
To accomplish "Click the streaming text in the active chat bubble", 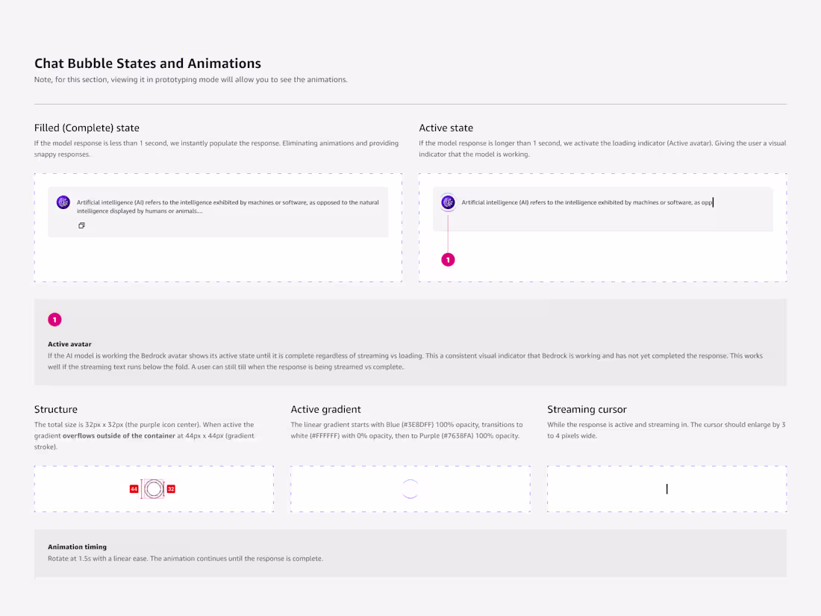I will [x=587, y=202].
